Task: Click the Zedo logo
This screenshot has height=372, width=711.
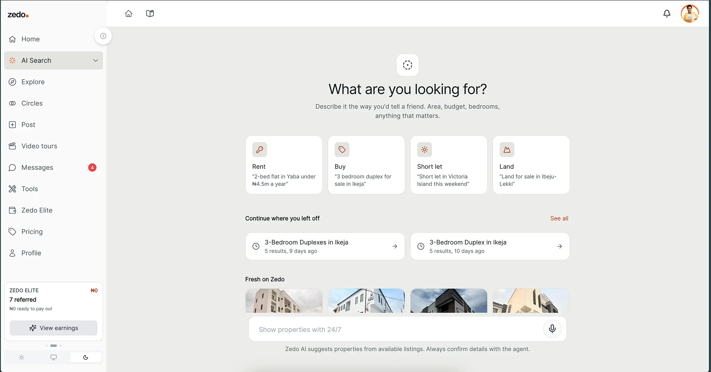Action: [18, 15]
